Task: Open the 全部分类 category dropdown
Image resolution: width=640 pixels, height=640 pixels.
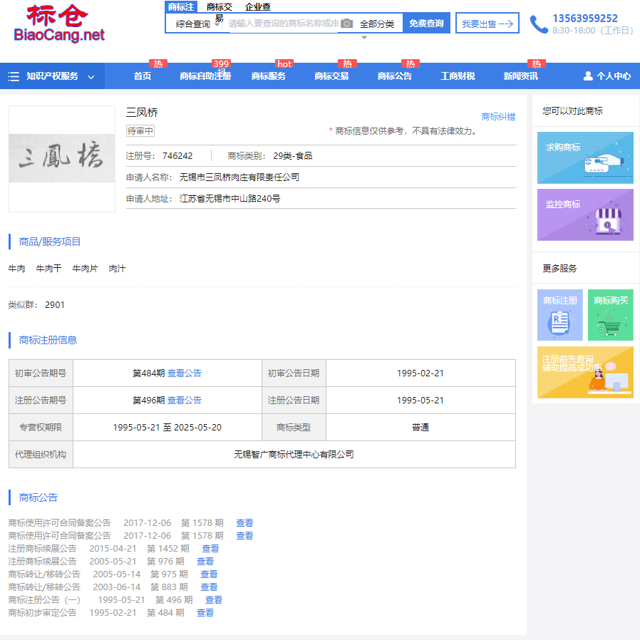Action: coord(377,24)
